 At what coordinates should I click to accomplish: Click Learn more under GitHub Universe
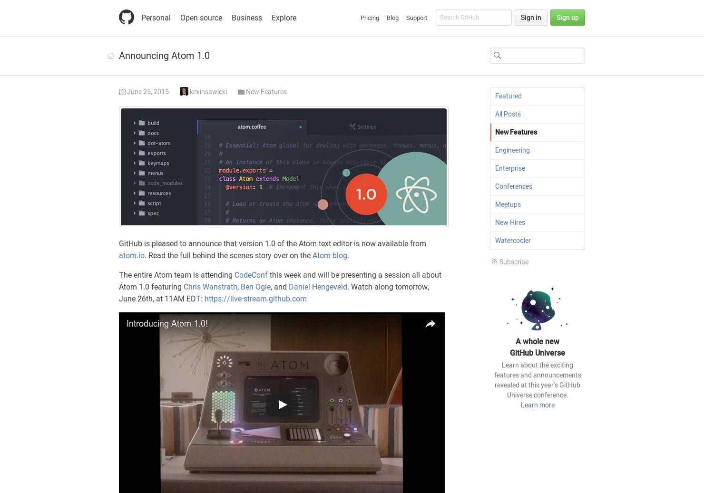pyautogui.click(x=538, y=405)
